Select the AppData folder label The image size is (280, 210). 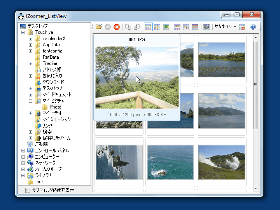click(51, 45)
